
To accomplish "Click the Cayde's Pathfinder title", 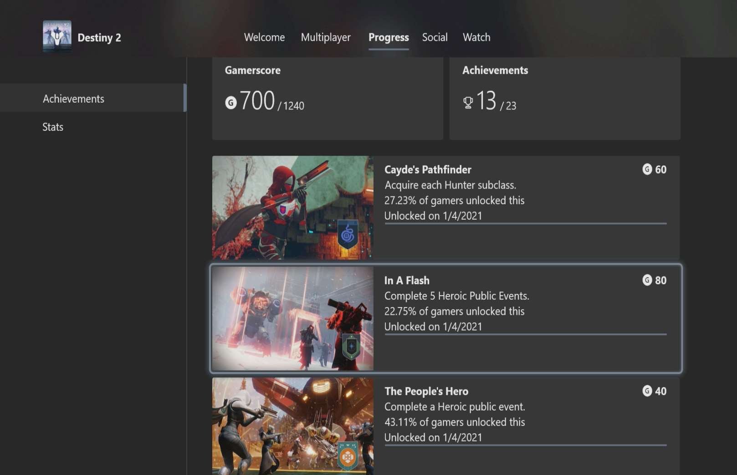I will coord(428,169).
